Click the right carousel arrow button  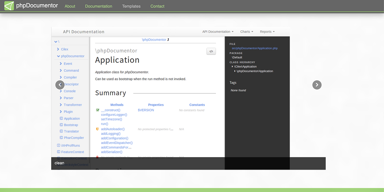317,84
